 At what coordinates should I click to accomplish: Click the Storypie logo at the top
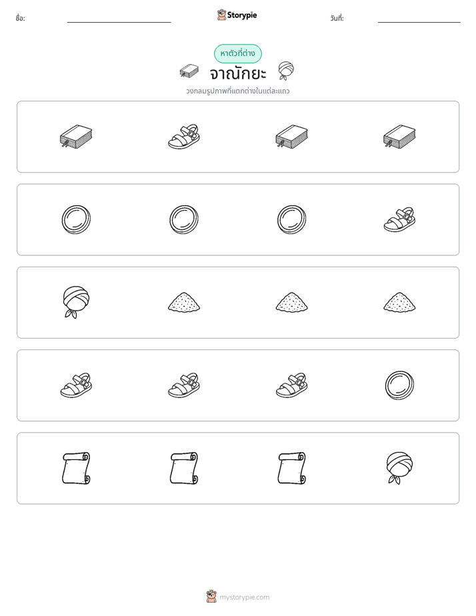pos(237,15)
